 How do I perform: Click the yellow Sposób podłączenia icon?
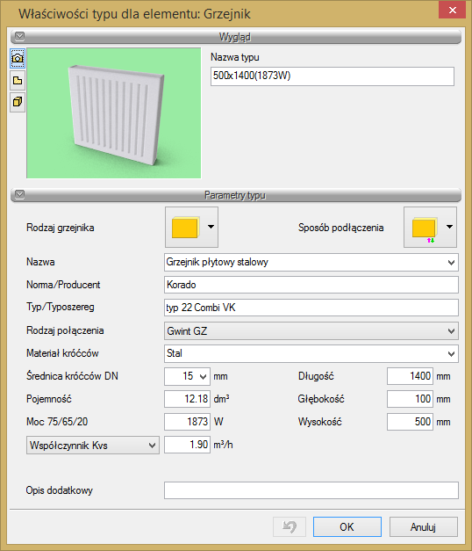point(425,228)
